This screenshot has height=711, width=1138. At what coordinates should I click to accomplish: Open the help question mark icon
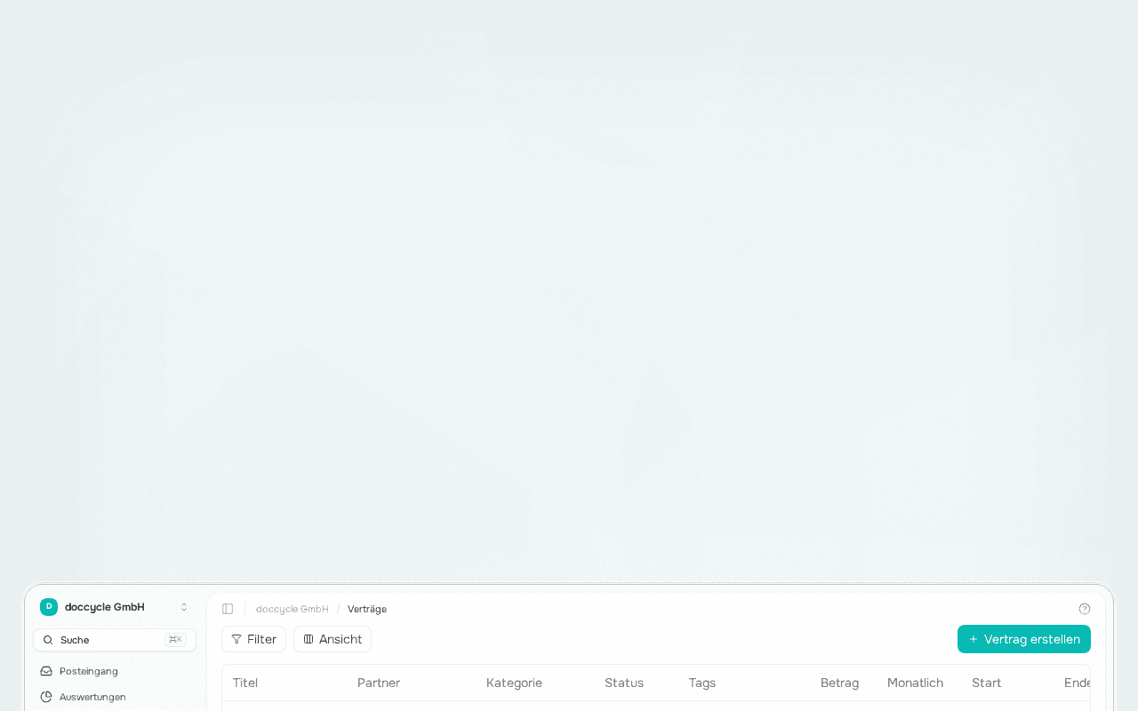[x=1085, y=609]
